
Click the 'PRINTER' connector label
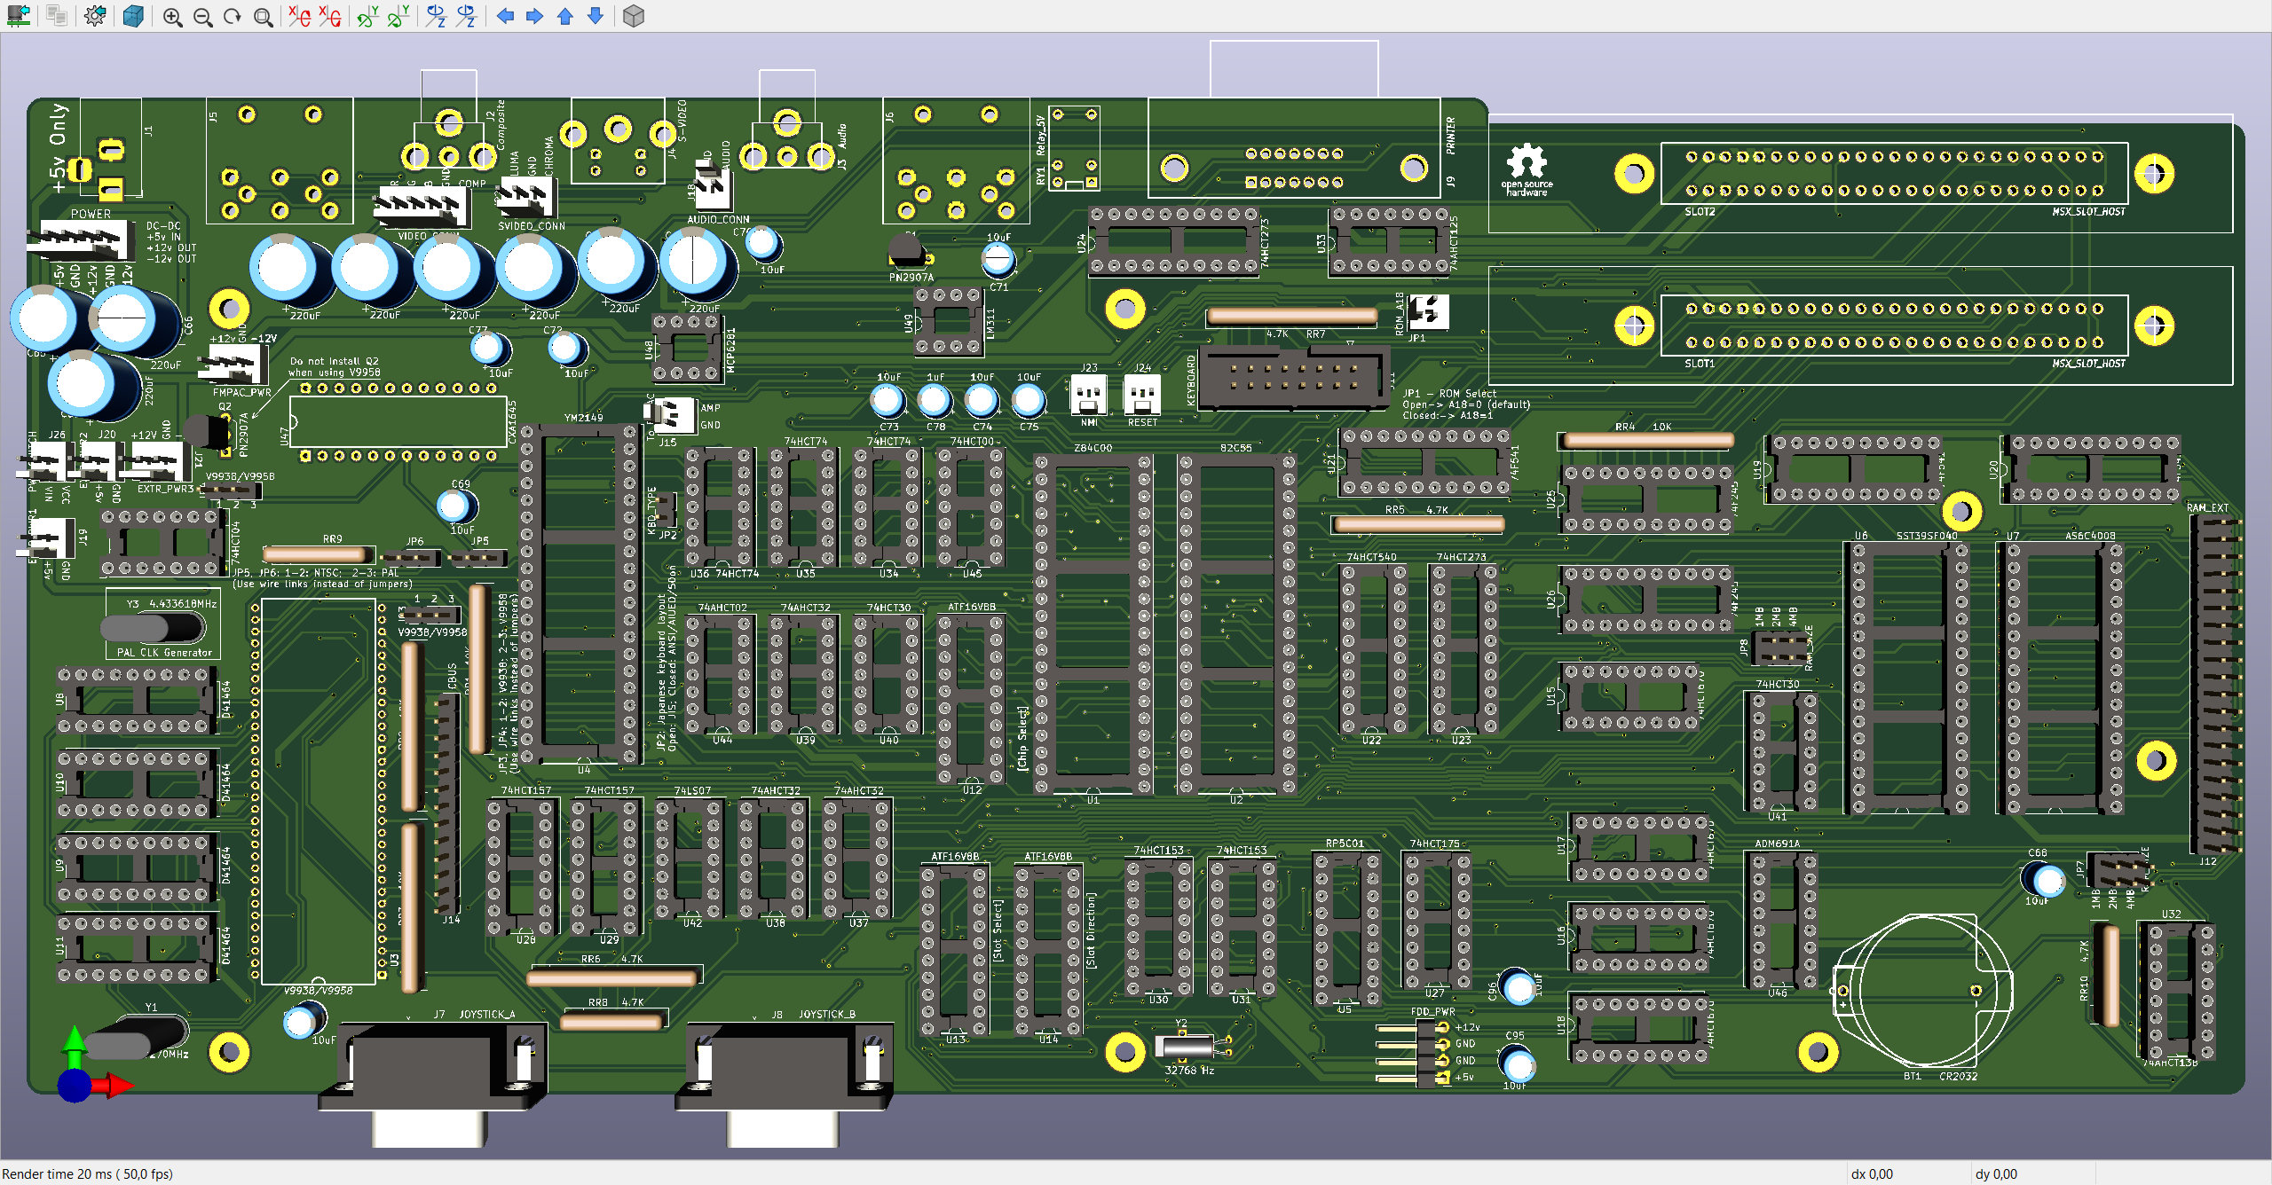[1450, 136]
